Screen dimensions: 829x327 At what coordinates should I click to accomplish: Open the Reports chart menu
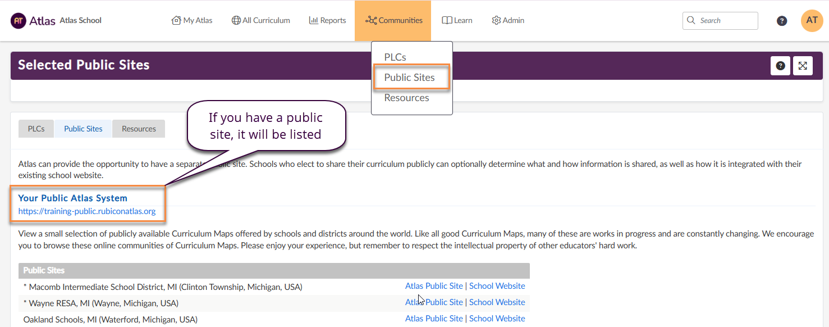[327, 20]
